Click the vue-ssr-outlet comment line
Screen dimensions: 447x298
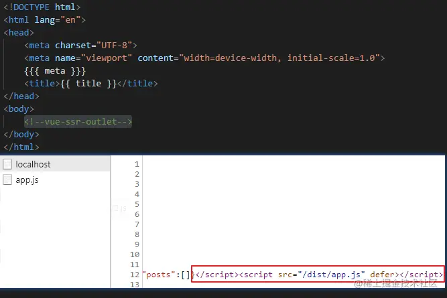[78, 122]
